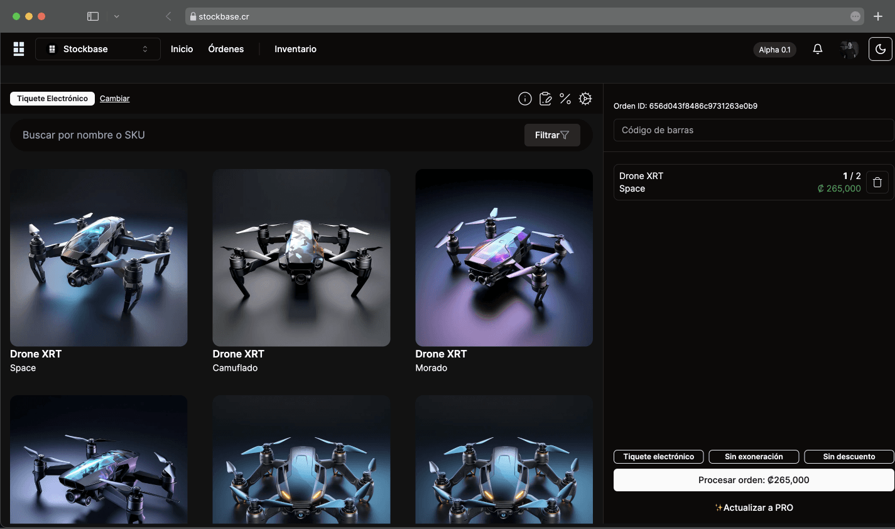Click the Morado product subtitle text

click(x=431, y=368)
